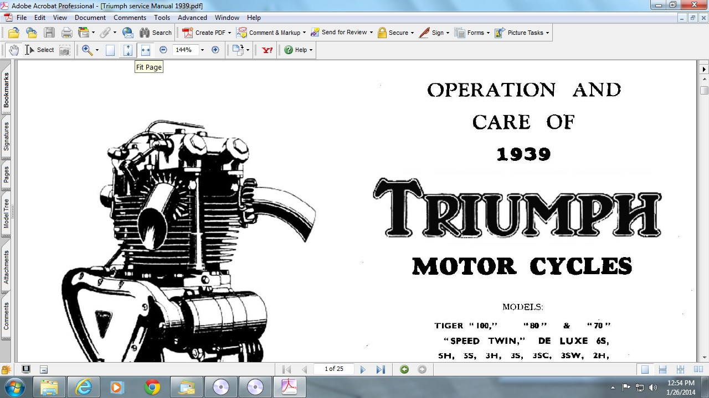Viewport: 709px width, 398px height.
Task: Expand the Create PDF dropdown arrow
Action: tap(229, 33)
